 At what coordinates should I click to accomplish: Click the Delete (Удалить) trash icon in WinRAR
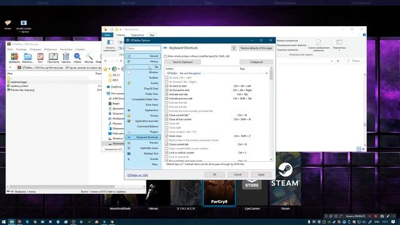point(66,57)
